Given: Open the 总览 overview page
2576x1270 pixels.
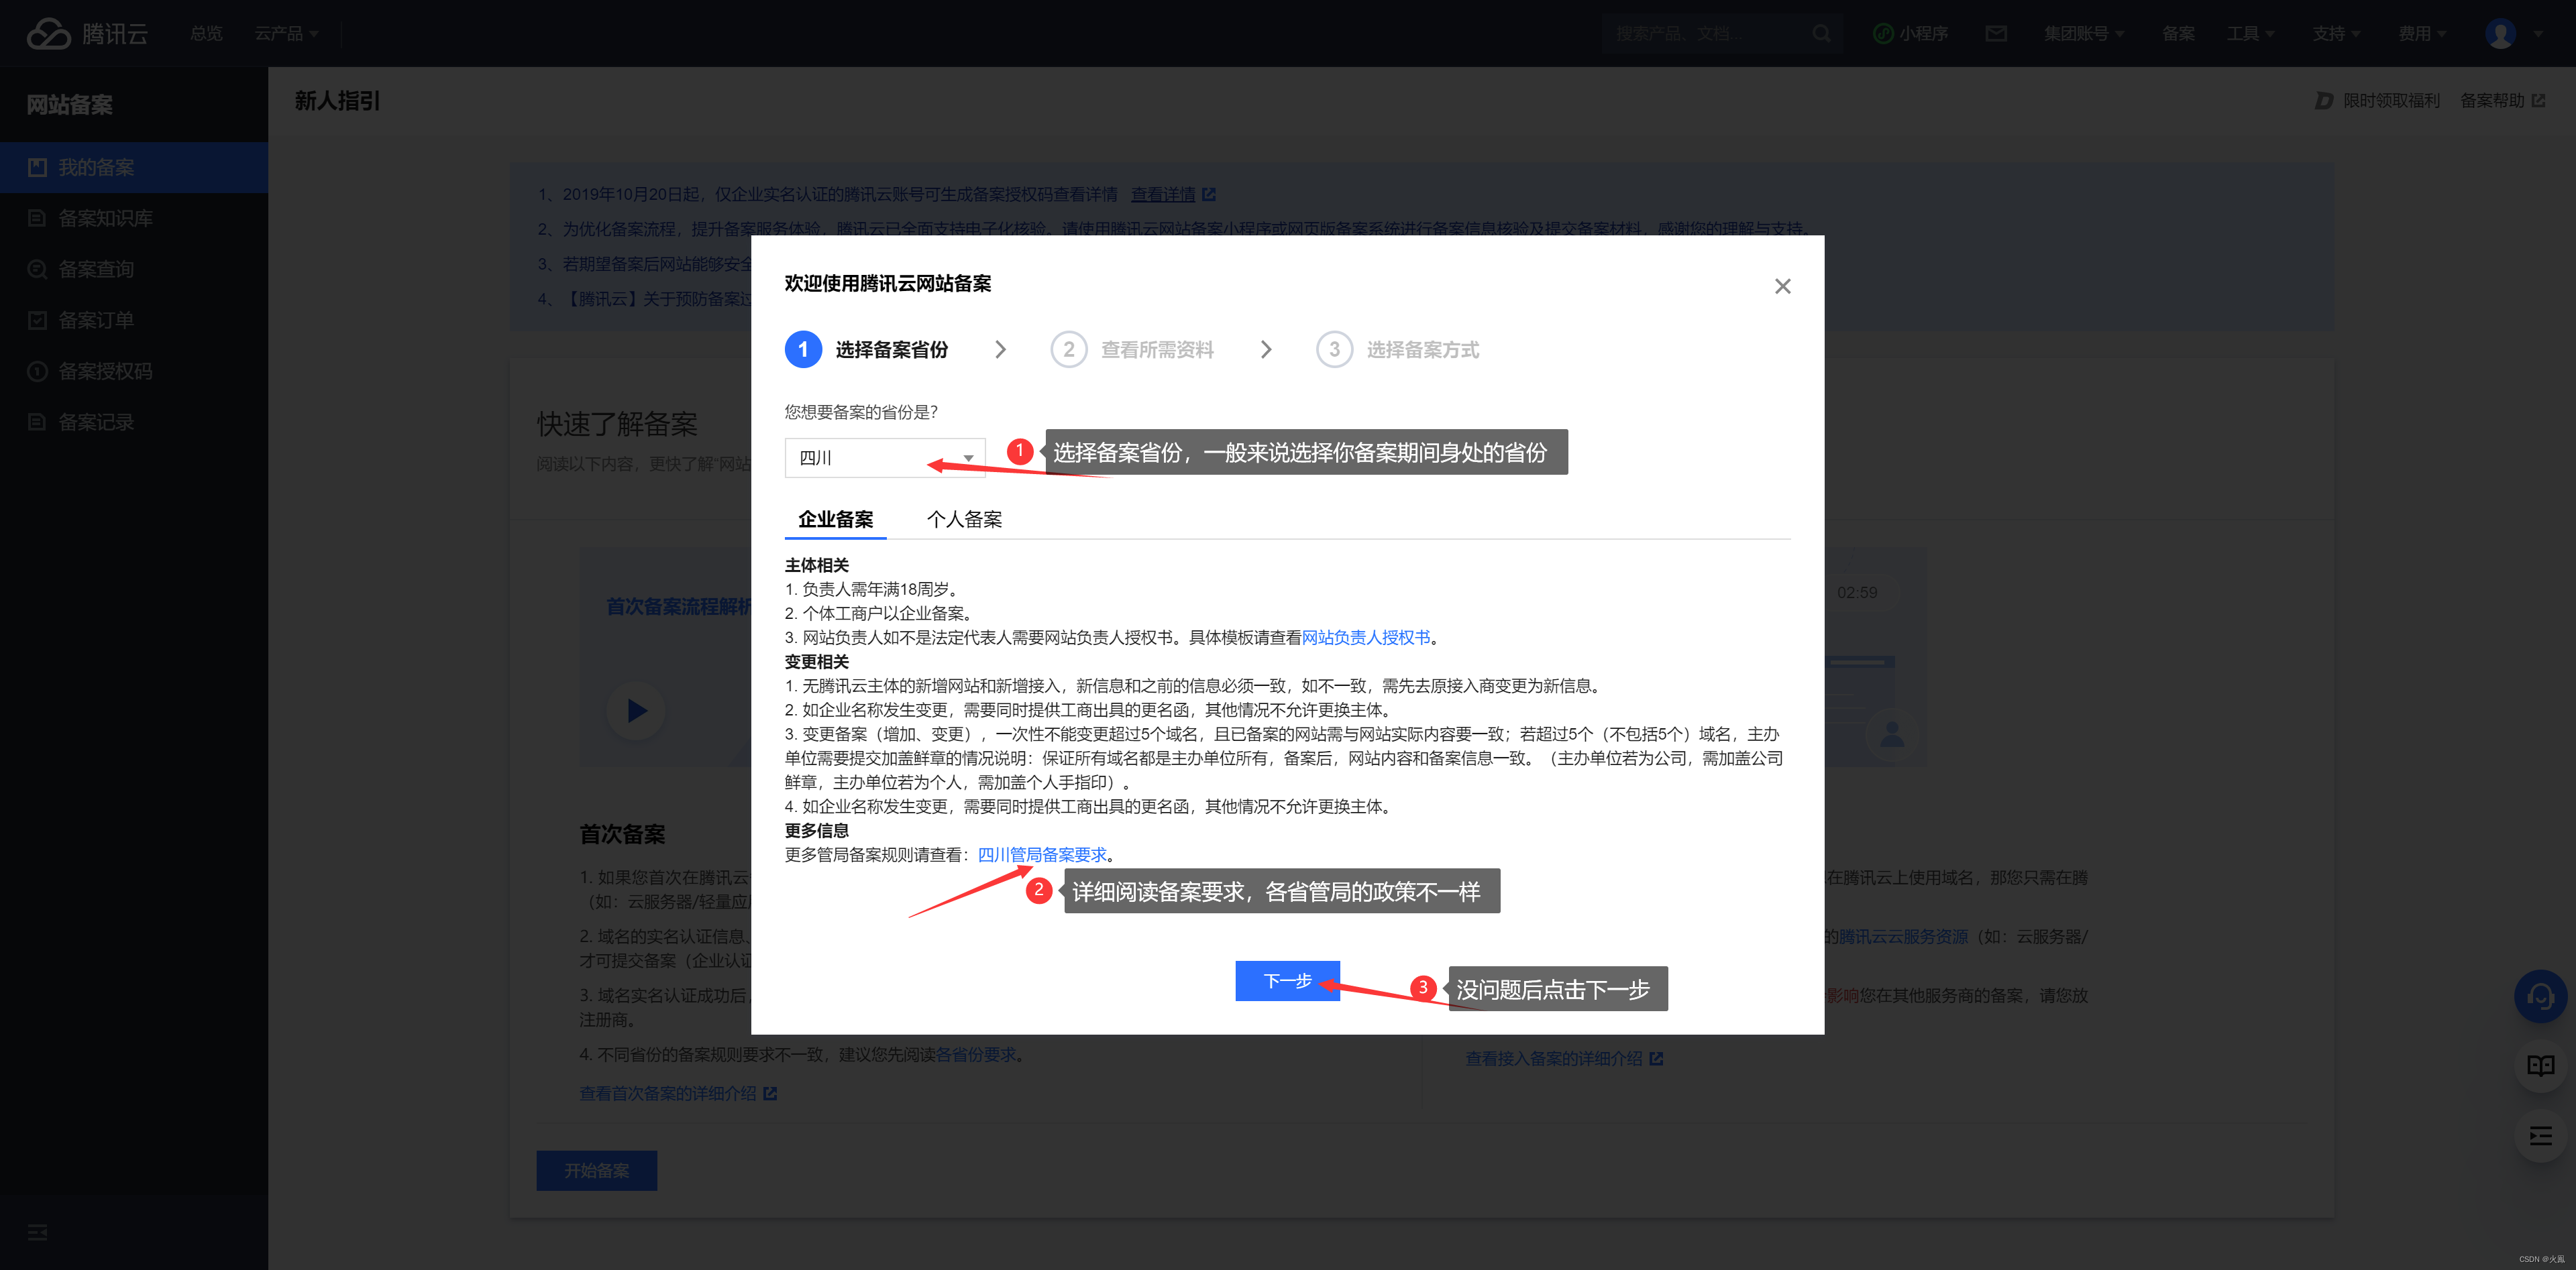Looking at the screenshot, I should (x=207, y=33).
